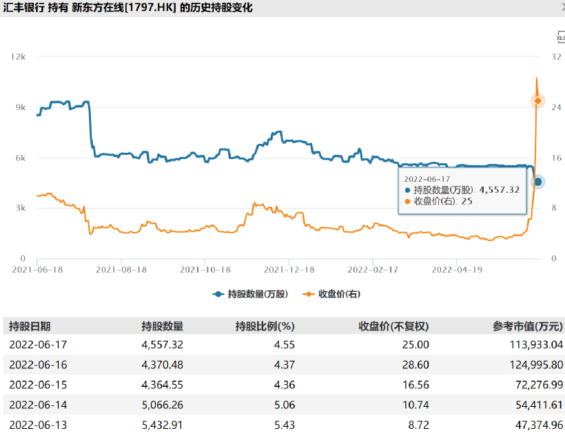Click the 2022-06-14 date cell
565x433 pixels.
point(38,405)
